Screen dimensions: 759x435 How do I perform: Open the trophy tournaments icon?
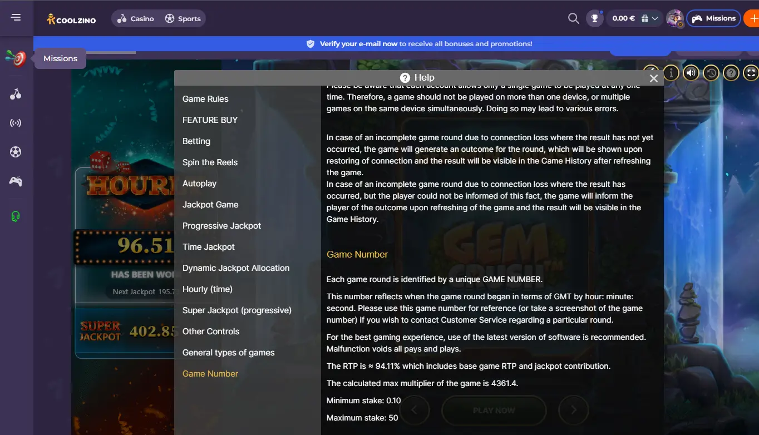coord(595,18)
